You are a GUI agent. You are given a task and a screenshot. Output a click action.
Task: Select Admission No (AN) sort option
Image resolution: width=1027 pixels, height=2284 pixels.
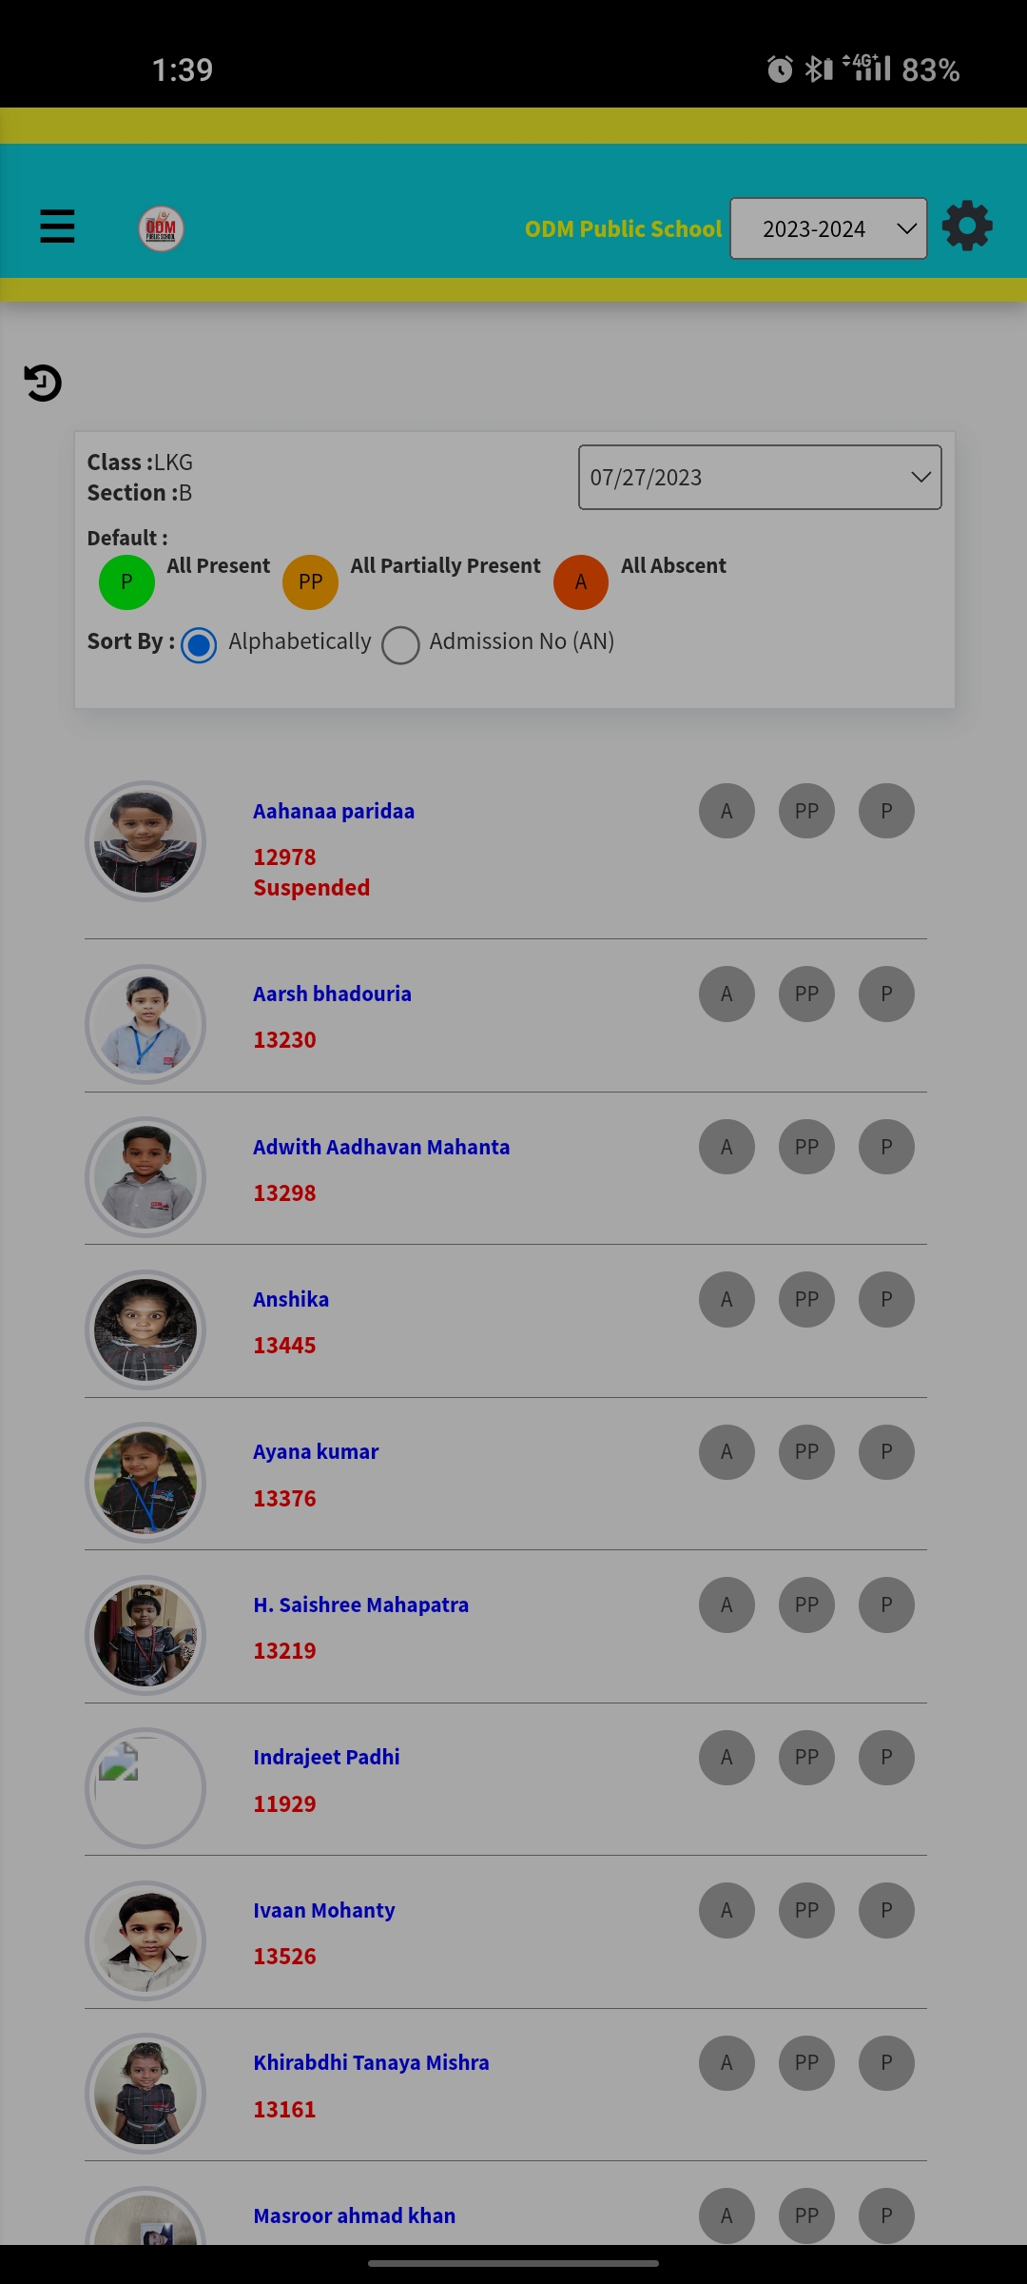[400, 645]
